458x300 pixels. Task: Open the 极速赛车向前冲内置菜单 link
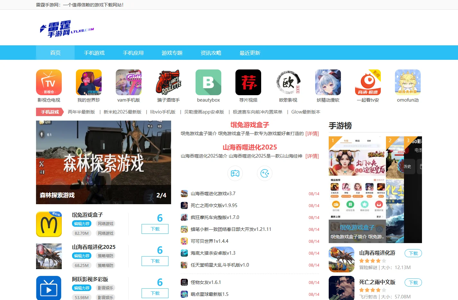pos(258,112)
